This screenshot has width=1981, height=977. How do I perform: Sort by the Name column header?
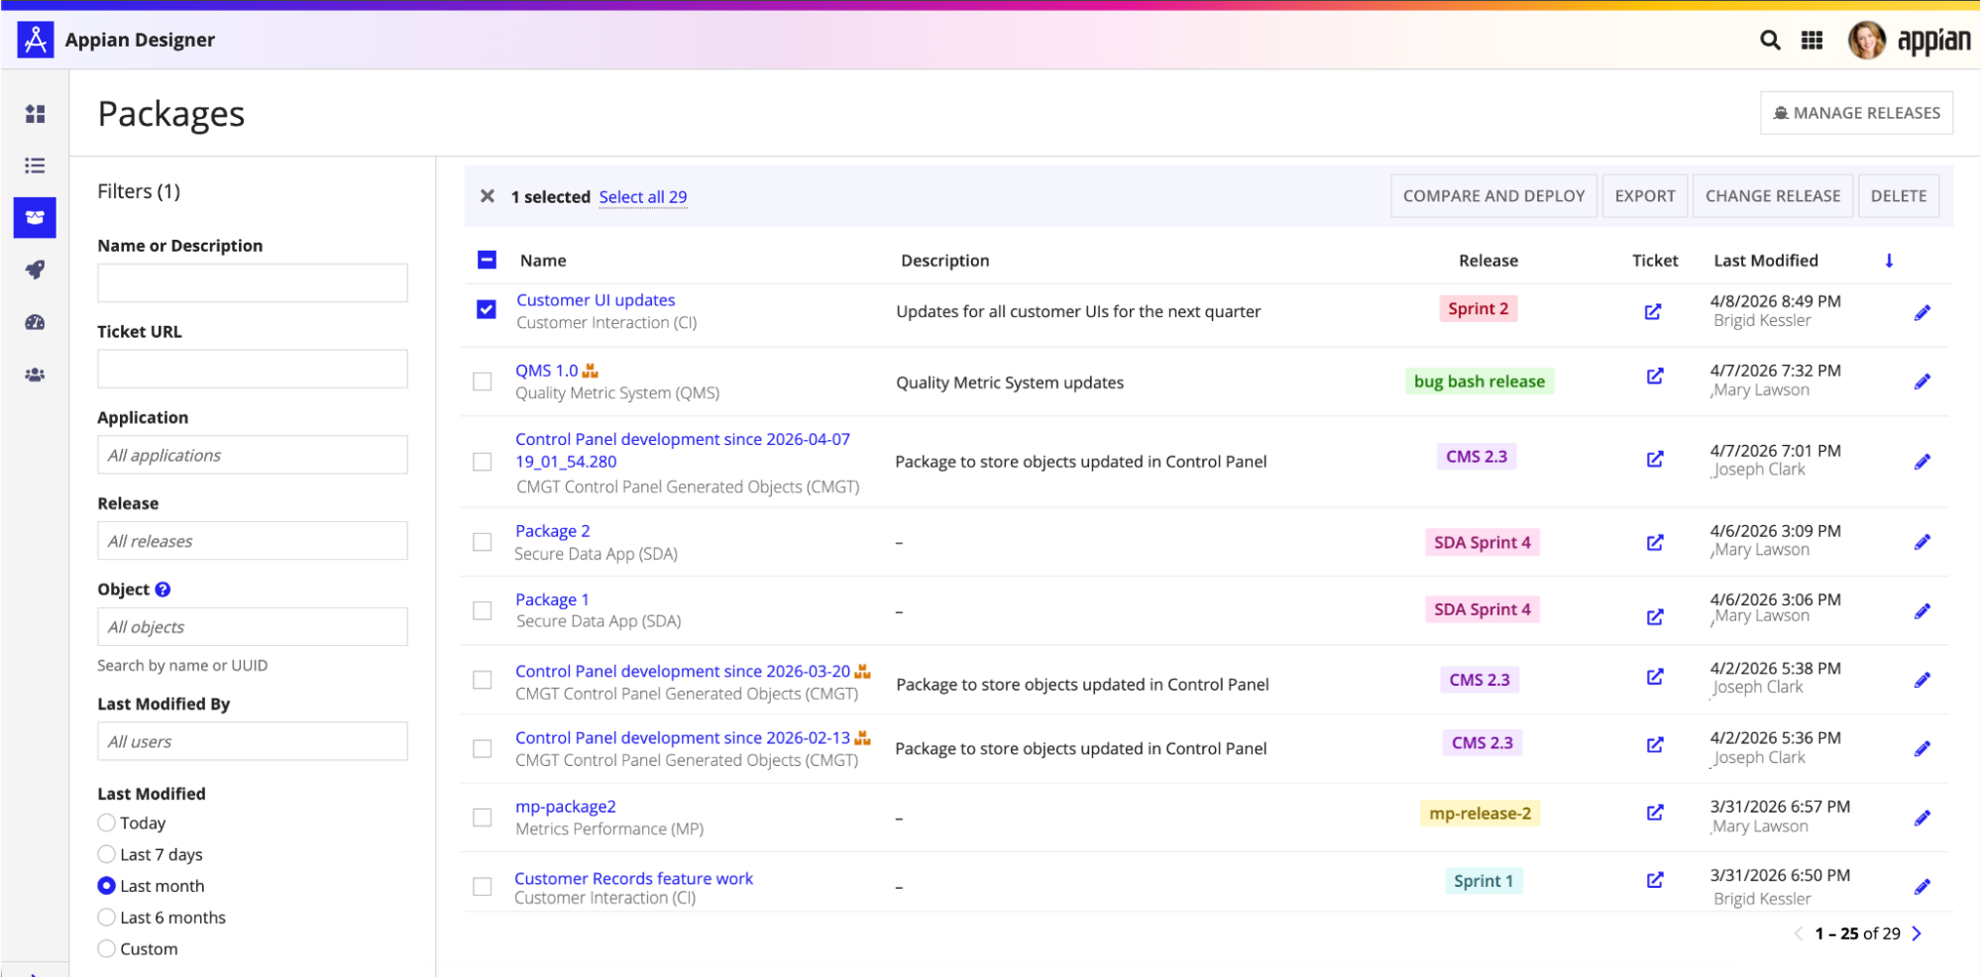pos(543,261)
